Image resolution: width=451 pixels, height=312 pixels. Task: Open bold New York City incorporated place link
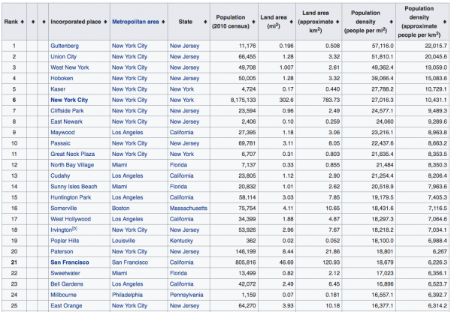pyautogui.click(x=69, y=100)
